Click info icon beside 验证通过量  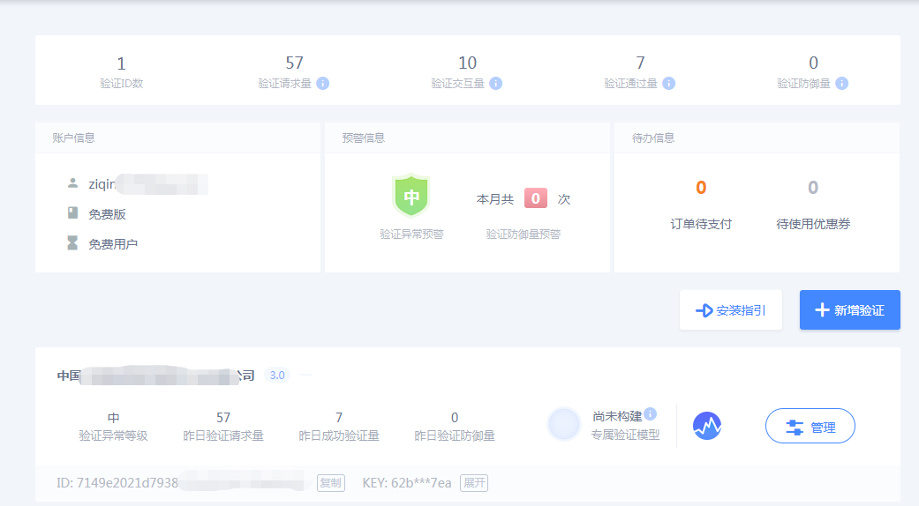coord(669,84)
